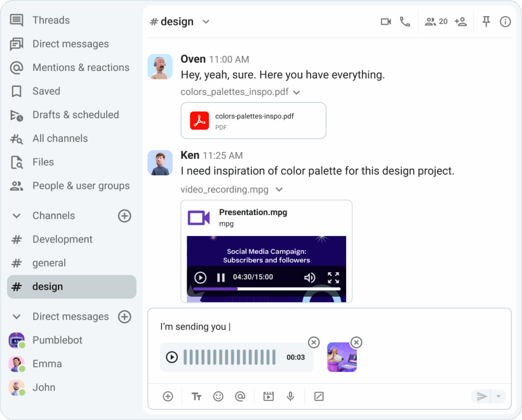
Task: Open the design channel name dropdown
Action: pos(206,22)
